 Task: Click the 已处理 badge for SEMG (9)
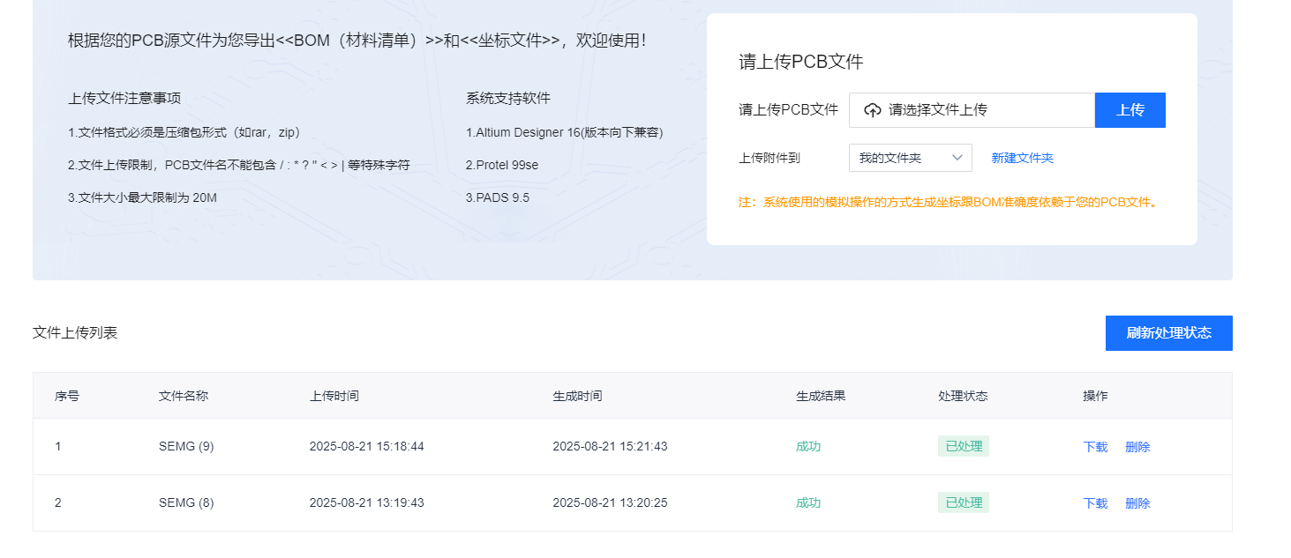[x=963, y=446]
